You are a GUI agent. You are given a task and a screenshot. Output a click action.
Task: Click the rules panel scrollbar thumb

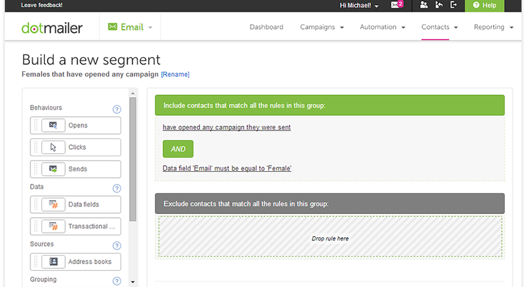click(x=132, y=159)
